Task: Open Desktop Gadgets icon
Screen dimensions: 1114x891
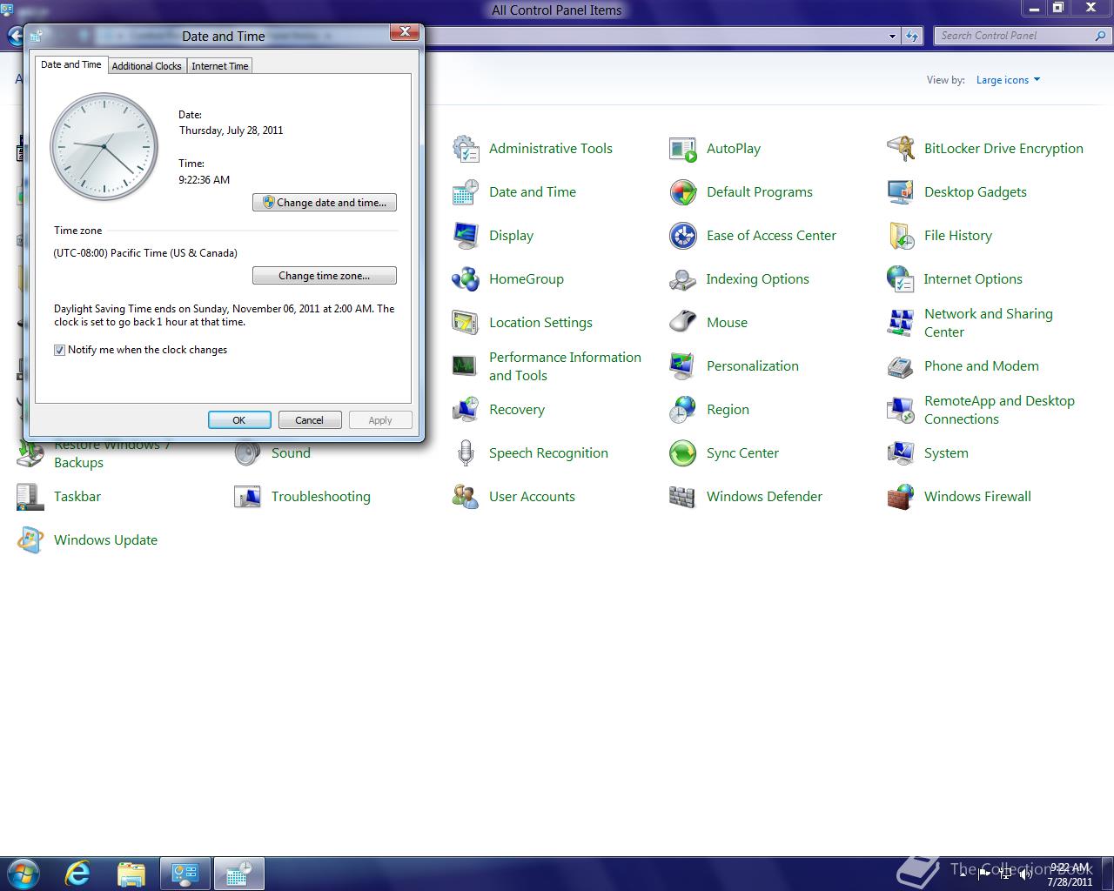Action: (901, 192)
